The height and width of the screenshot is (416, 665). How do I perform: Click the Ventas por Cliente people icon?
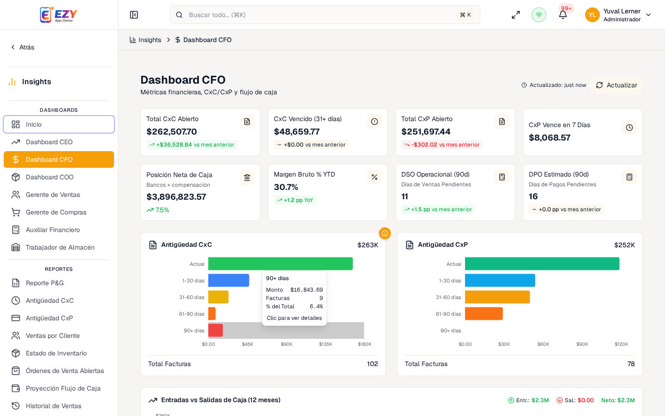[x=16, y=336]
